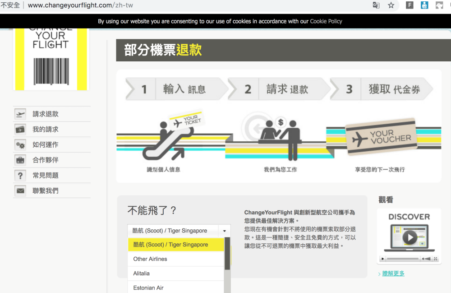451x293 pixels.
Task: Go to the 常見問題 menu page
Action: pos(46,176)
